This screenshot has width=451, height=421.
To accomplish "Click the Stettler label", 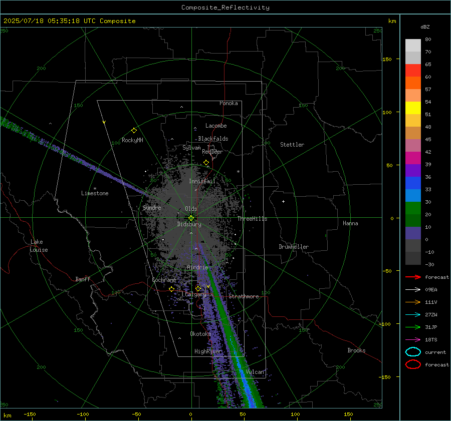I will [292, 145].
